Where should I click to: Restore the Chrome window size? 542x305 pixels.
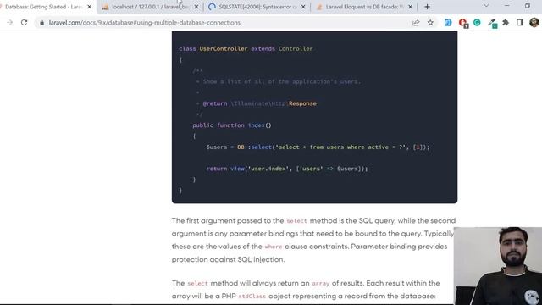[x=528, y=6]
